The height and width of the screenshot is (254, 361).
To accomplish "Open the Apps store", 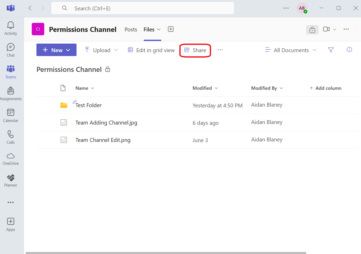I will 11,224.
